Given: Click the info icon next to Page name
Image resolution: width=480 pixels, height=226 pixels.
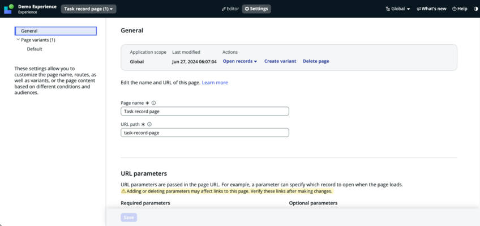Looking at the screenshot, I should [153, 103].
